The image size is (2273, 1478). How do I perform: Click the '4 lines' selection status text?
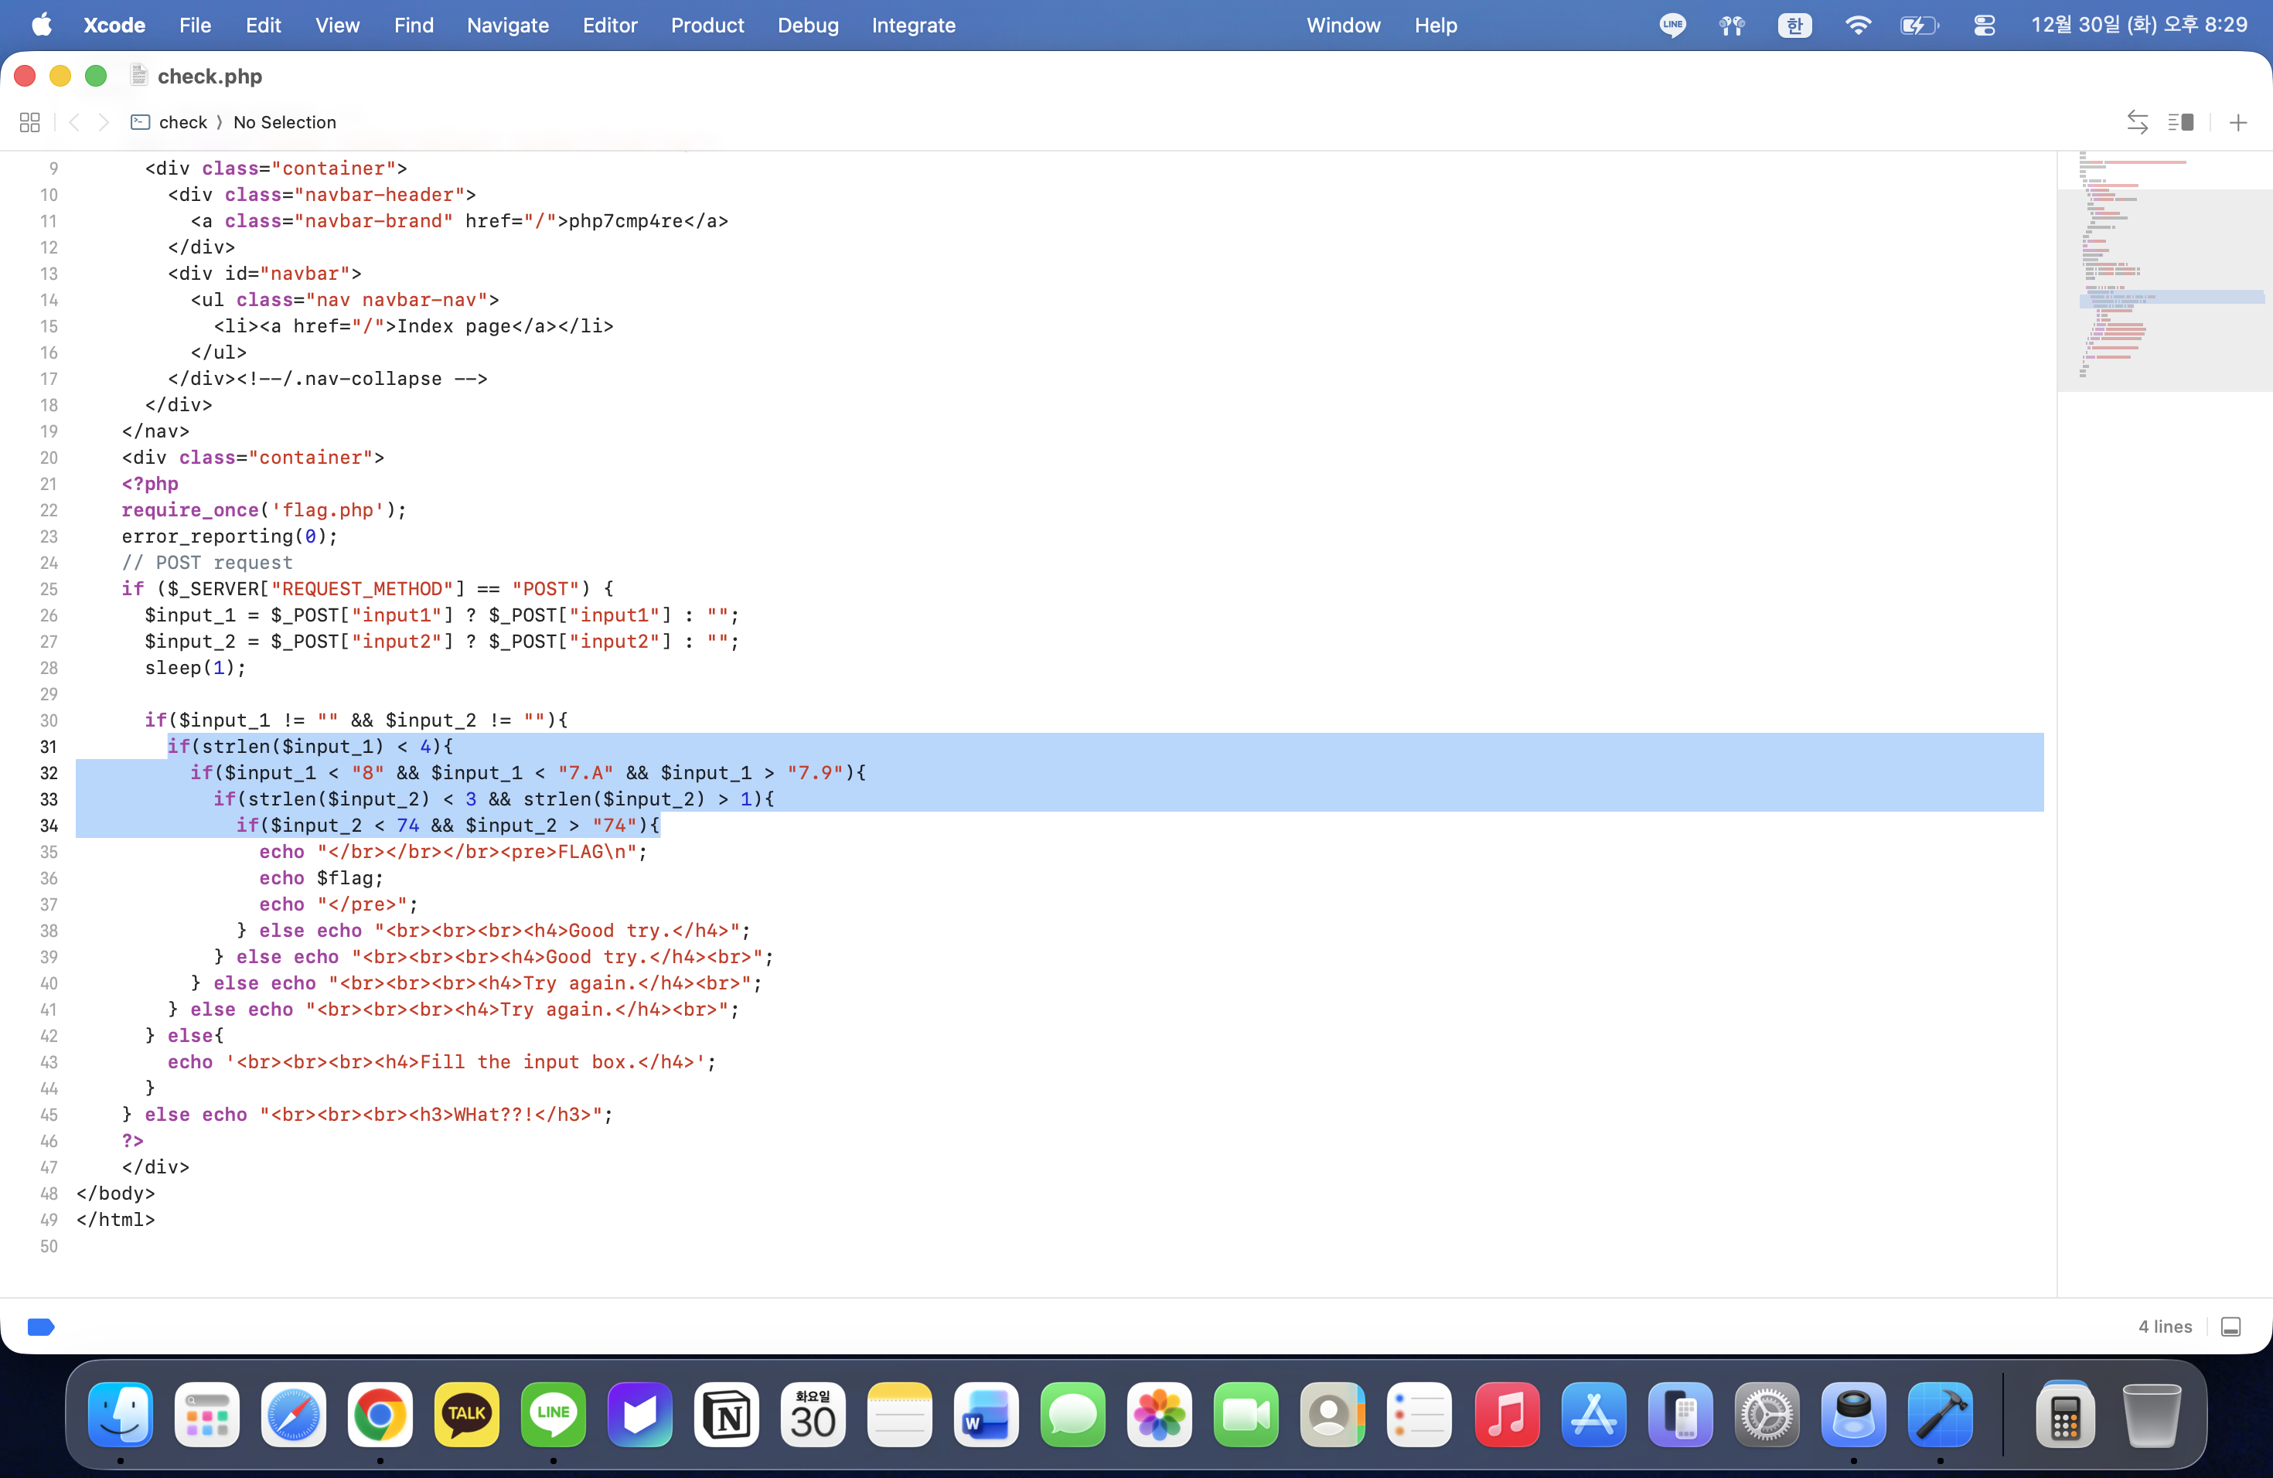click(2165, 1326)
